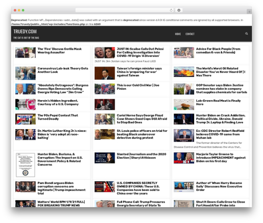Open 'Coronavirus Lab-leak Theory Gets Another Look' article
Viewport: 263px width, 223px height.
point(63,70)
